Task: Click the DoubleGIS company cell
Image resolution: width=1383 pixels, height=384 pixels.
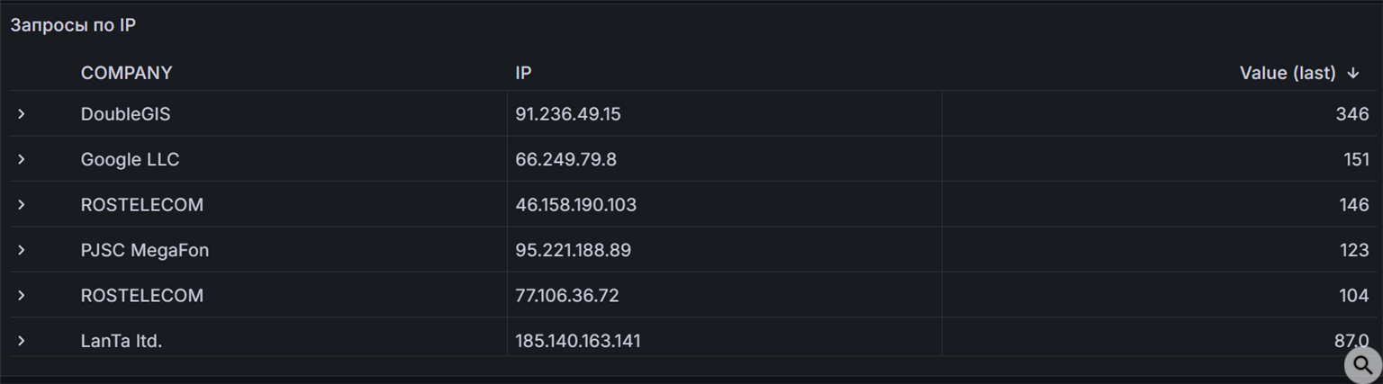Action: click(x=125, y=114)
